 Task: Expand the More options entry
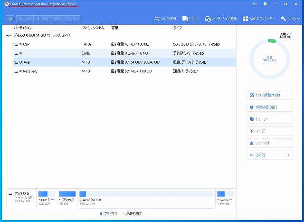[x=269, y=155]
